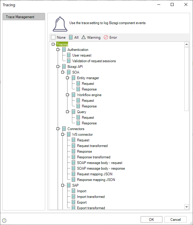193x225 pixels.
Task: Collapse the WS connector node
Action: [x=62, y=135]
